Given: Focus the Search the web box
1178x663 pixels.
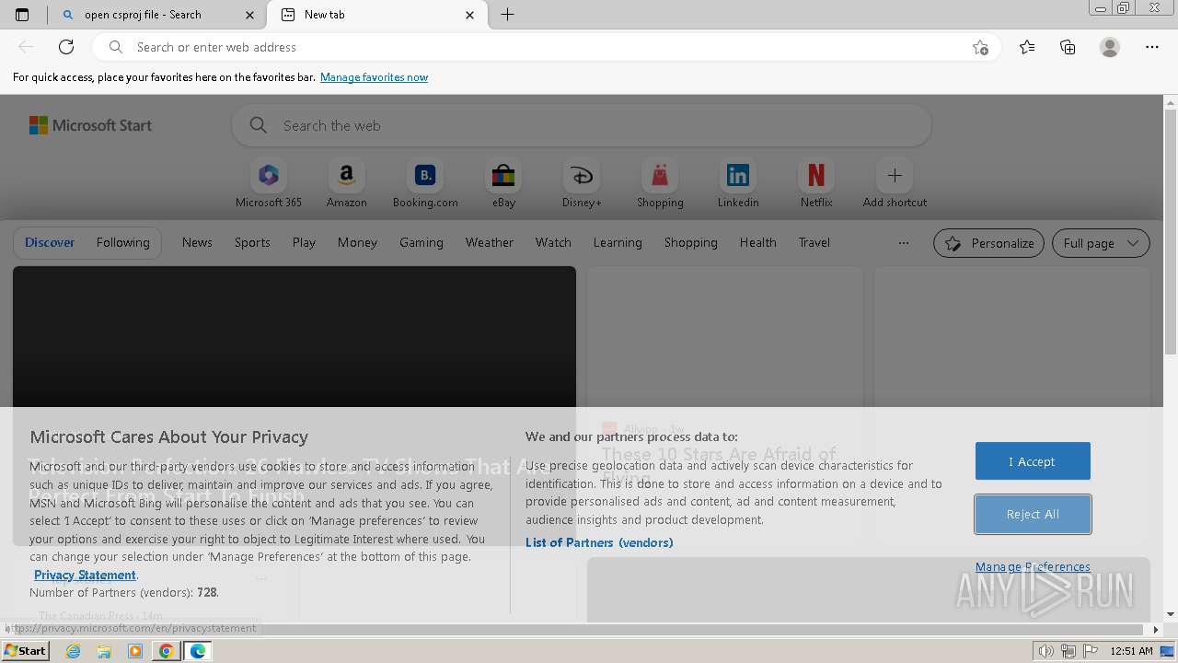Looking at the screenshot, I should (582, 125).
